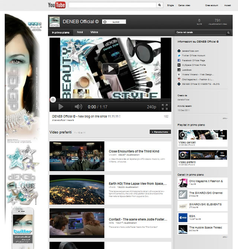Open The SWAROVSKI Channel link
Screen dimensions: 238x249
click(206, 193)
